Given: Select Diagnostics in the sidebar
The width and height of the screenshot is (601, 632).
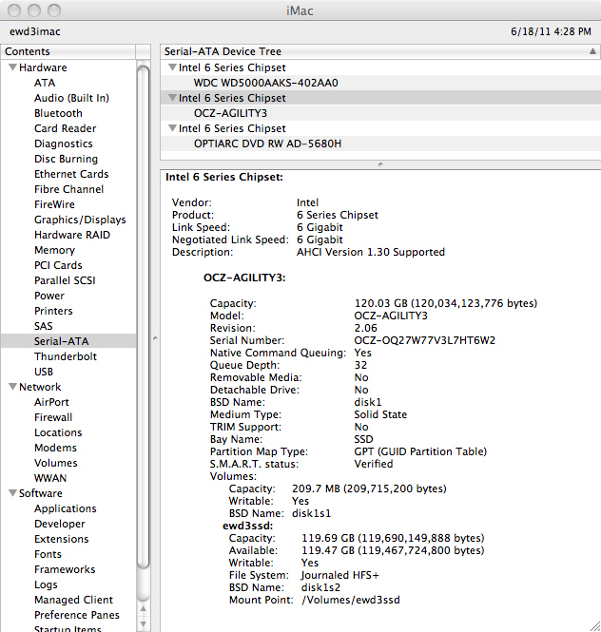Looking at the screenshot, I should pyautogui.click(x=64, y=144).
